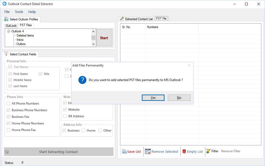Viewport: 265px width, 166px height.
Task: Click folder tree scroll down arrow
Action: [x=93, y=44]
